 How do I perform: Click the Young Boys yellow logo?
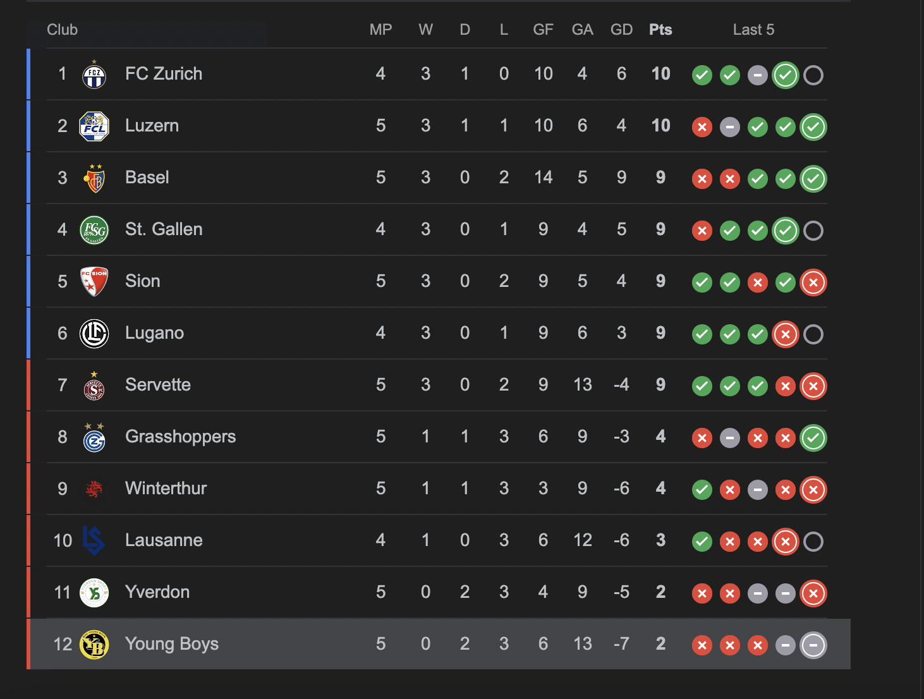[x=94, y=644]
